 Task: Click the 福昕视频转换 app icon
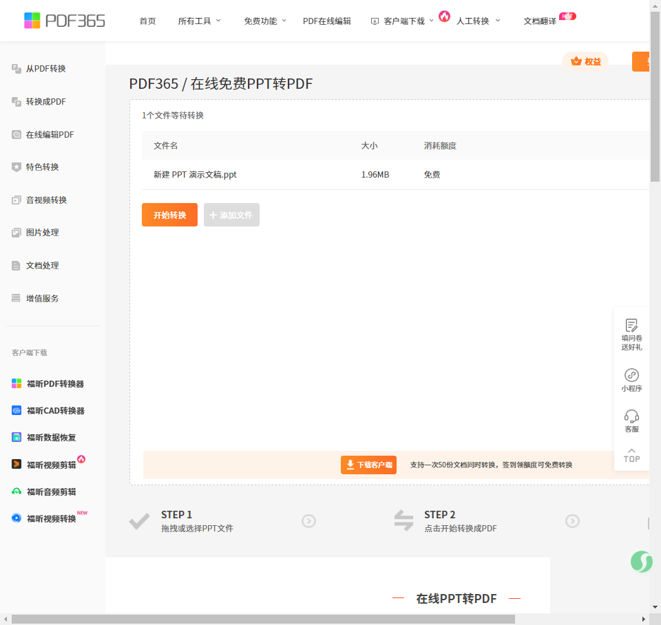17,518
